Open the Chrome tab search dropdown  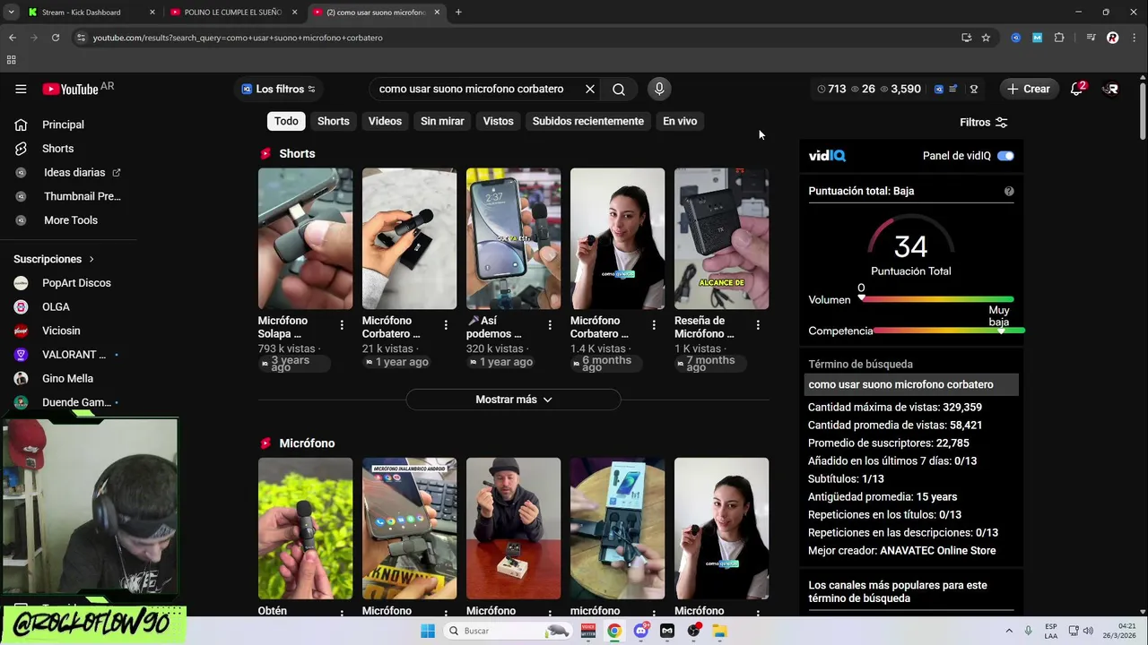(11, 12)
